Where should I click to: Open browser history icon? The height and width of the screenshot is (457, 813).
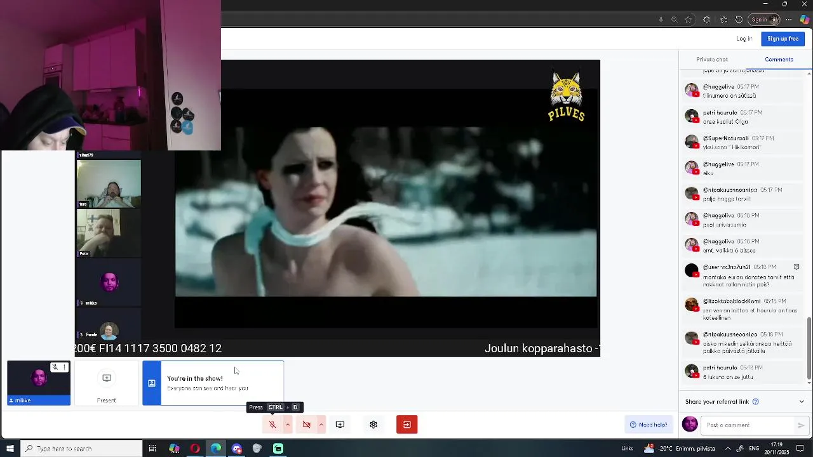tap(739, 20)
